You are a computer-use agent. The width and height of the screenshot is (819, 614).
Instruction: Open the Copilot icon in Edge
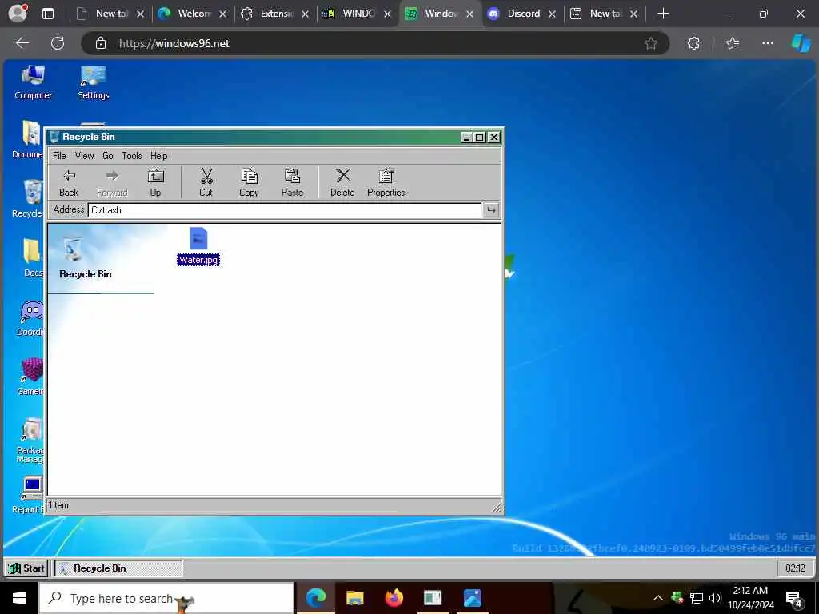point(801,43)
